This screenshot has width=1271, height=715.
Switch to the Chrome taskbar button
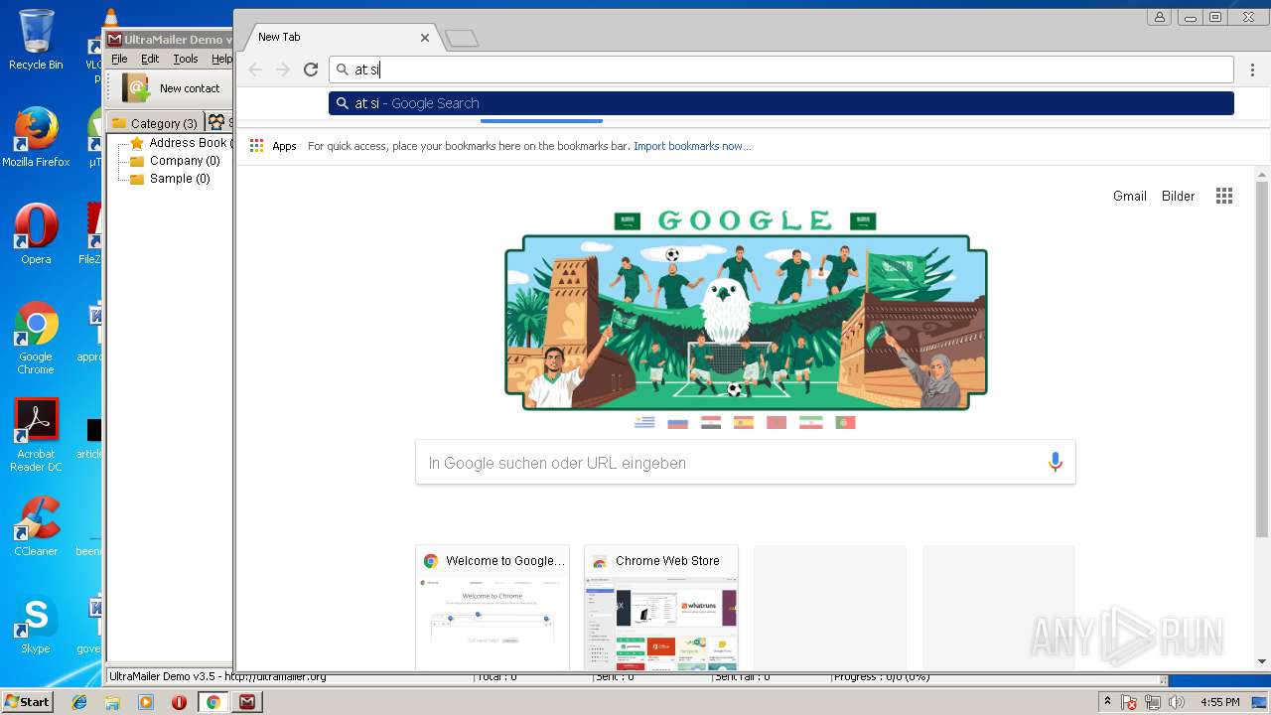tap(212, 702)
